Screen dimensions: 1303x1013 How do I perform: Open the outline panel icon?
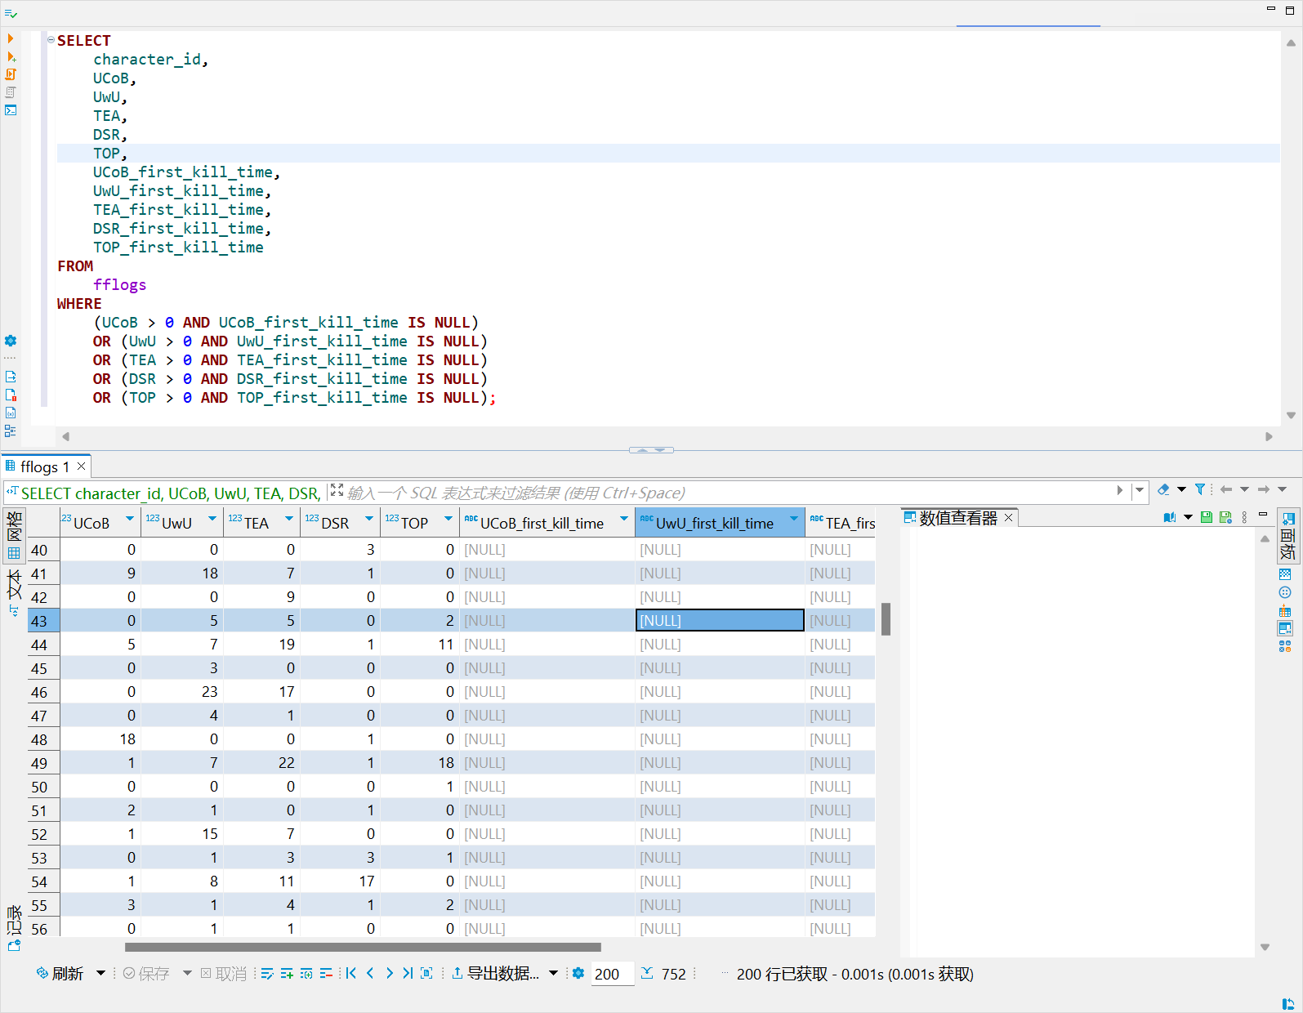point(11,431)
